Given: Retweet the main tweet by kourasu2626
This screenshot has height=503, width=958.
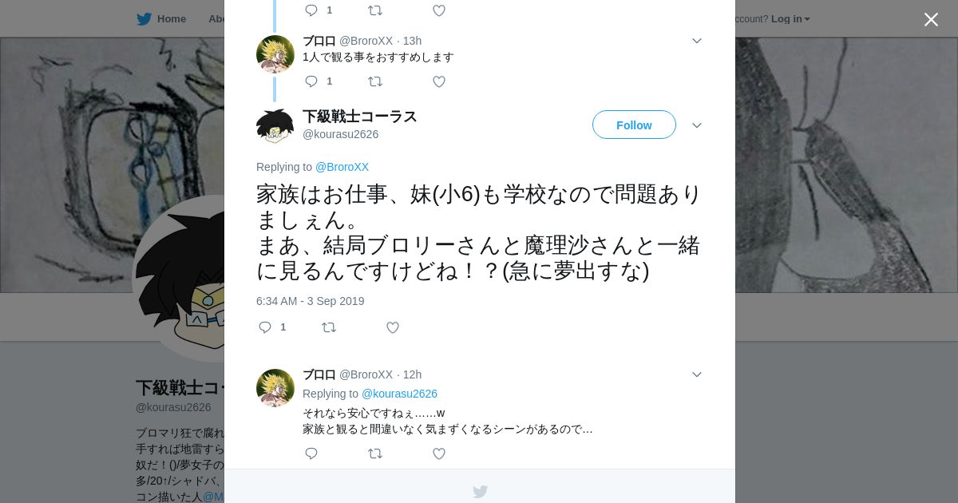Looking at the screenshot, I should tap(329, 327).
